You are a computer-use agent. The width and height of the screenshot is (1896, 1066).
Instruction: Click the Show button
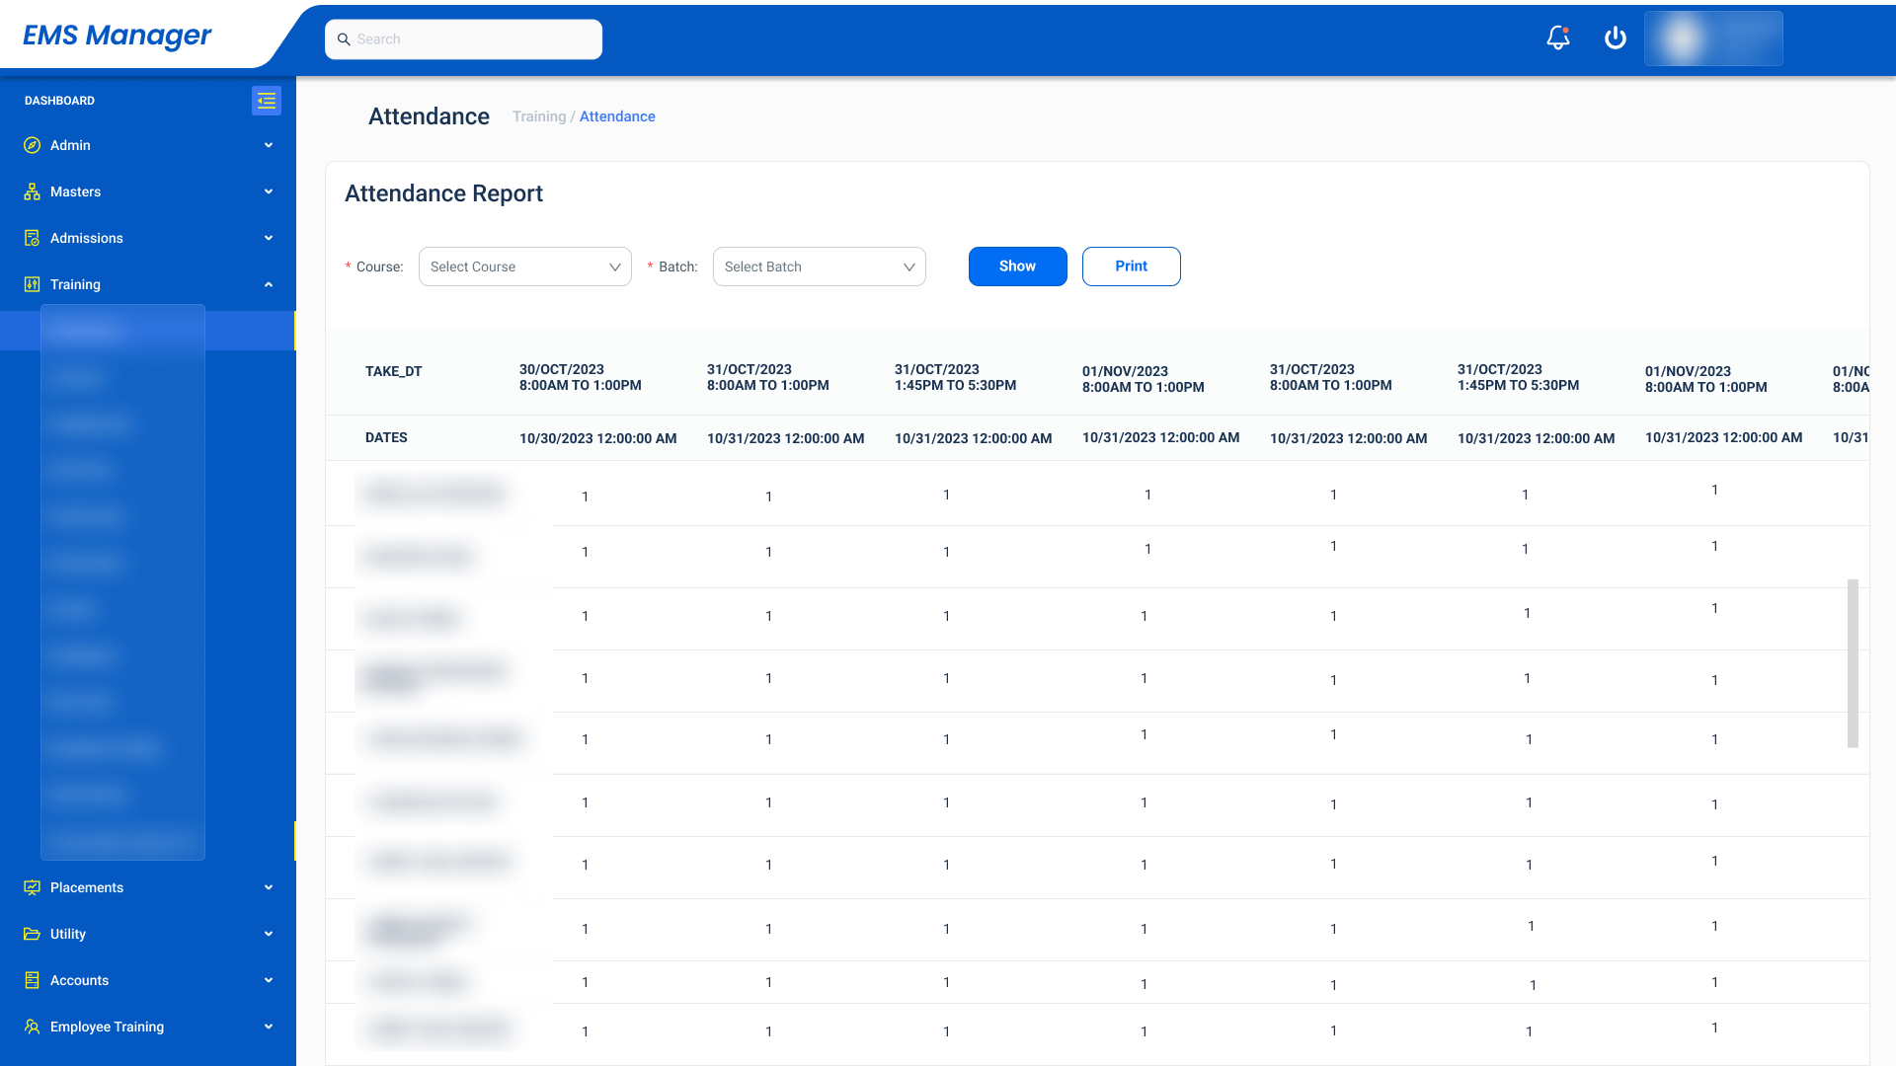[x=1017, y=266]
